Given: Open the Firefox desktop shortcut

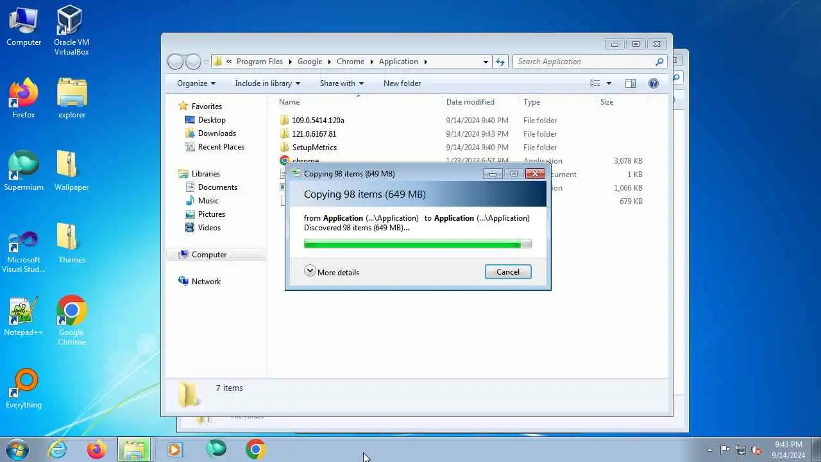Looking at the screenshot, I should (24, 98).
